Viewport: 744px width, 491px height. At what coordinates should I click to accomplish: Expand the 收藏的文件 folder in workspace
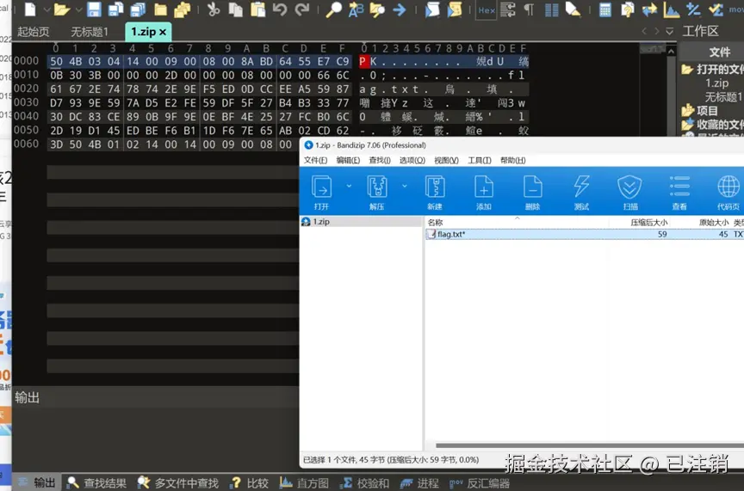712,124
